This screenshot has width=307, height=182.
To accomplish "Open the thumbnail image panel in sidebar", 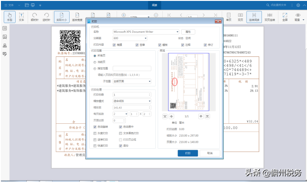I will pos(5,37).
